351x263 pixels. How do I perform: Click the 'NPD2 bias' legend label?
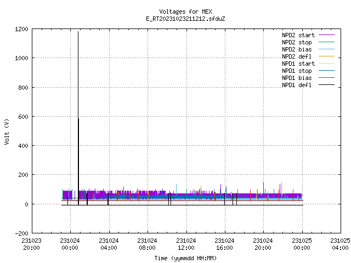click(x=297, y=49)
